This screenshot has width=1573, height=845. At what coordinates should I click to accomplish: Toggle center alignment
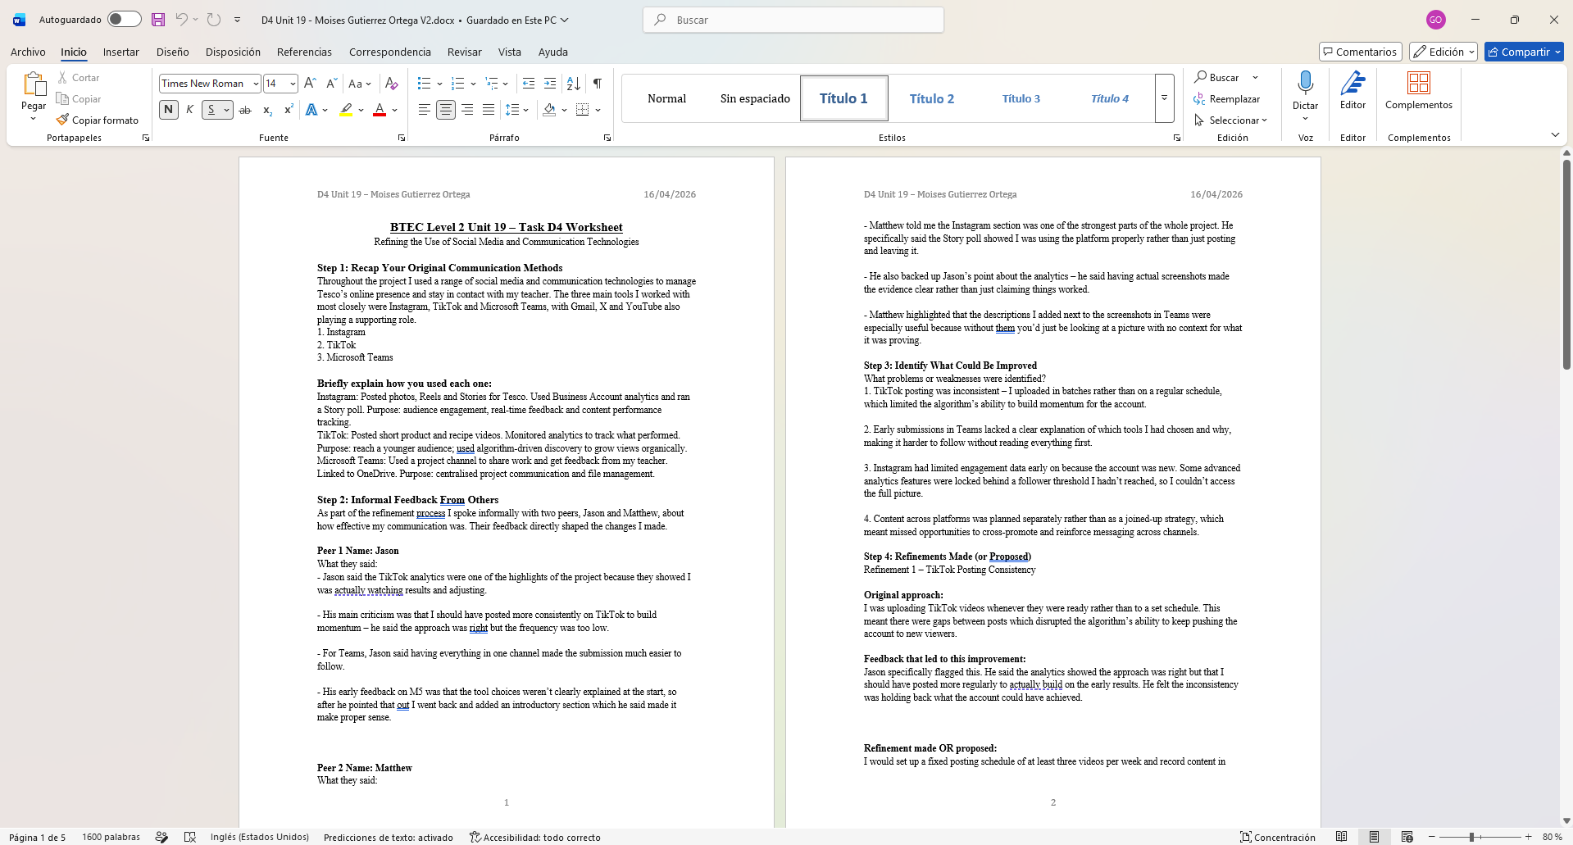[x=445, y=110]
